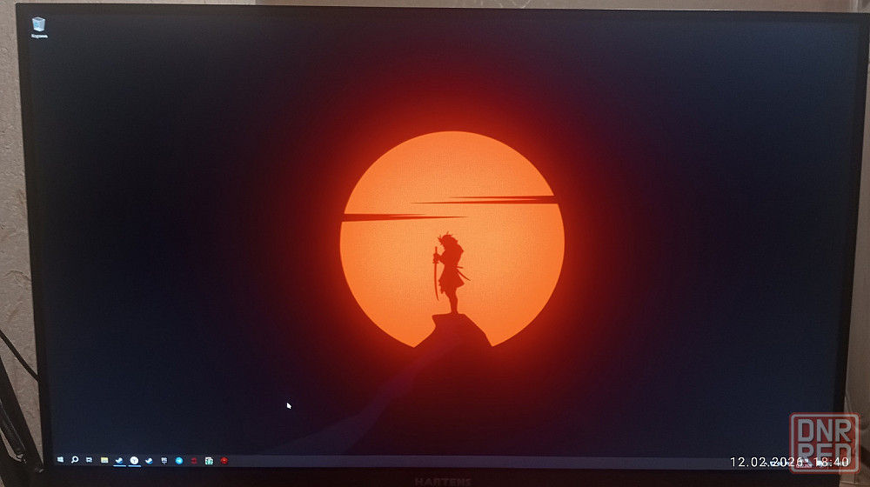870x487 pixels.
Task: Open Task View from the taskbar
Action: (89, 459)
